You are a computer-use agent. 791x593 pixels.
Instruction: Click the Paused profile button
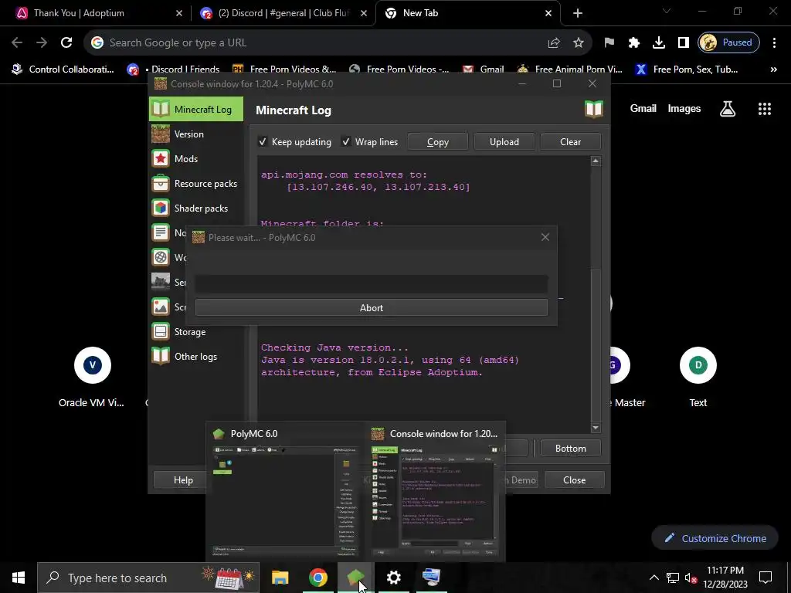click(728, 43)
